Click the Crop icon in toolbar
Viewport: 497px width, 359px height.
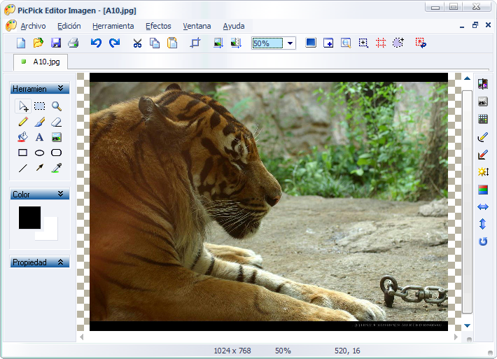coord(195,43)
